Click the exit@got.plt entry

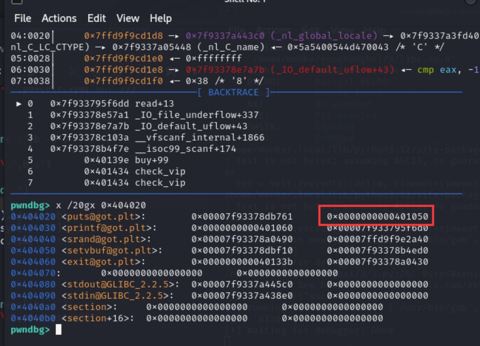tap(104, 262)
